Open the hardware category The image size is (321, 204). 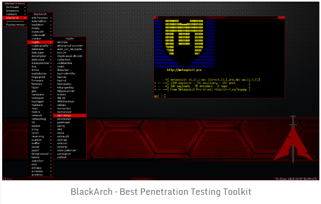[40, 95]
